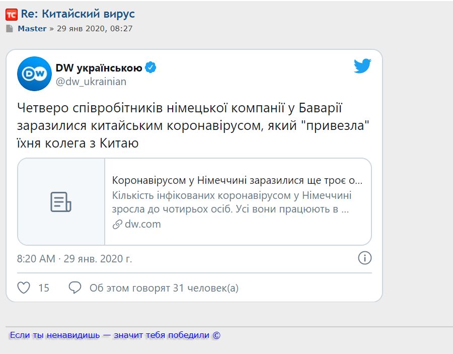Follow the dw.com link

142,224
